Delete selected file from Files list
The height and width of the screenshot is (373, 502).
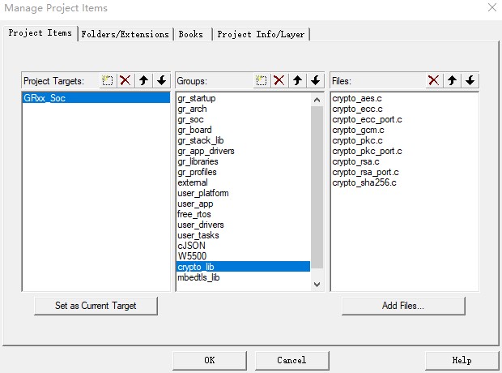[x=434, y=80]
